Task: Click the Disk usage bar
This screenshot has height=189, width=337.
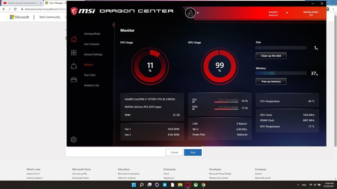Action: coord(281,47)
